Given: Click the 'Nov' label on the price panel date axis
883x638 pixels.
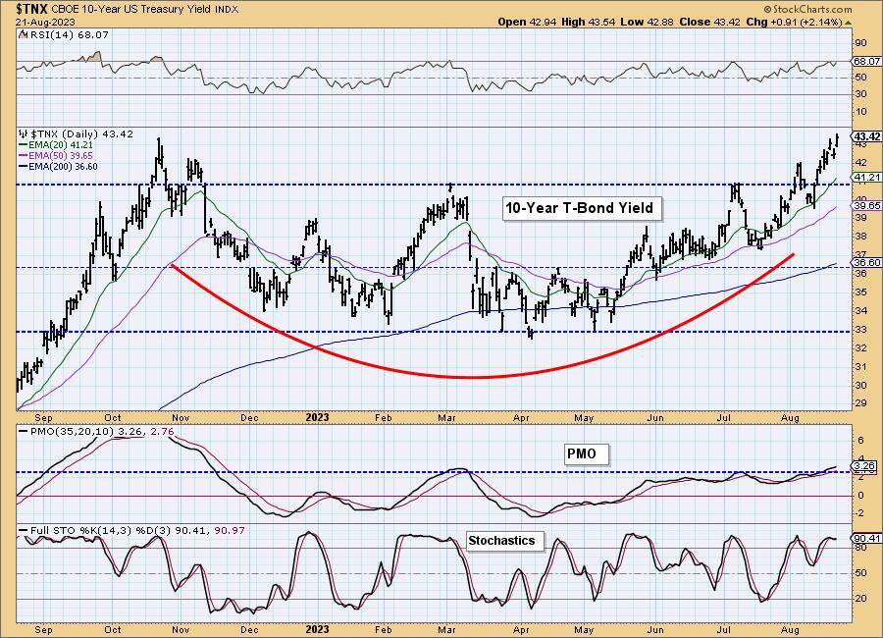Looking at the screenshot, I should pyautogui.click(x=181, y=417).
